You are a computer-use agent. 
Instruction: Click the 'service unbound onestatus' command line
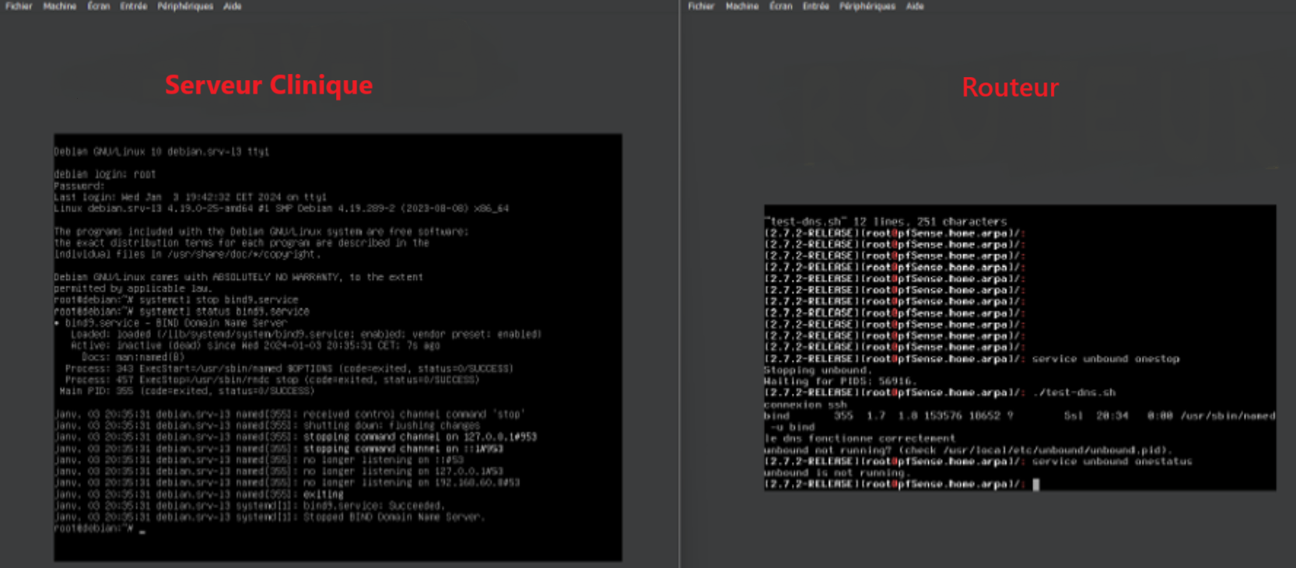pos(1112,461)
